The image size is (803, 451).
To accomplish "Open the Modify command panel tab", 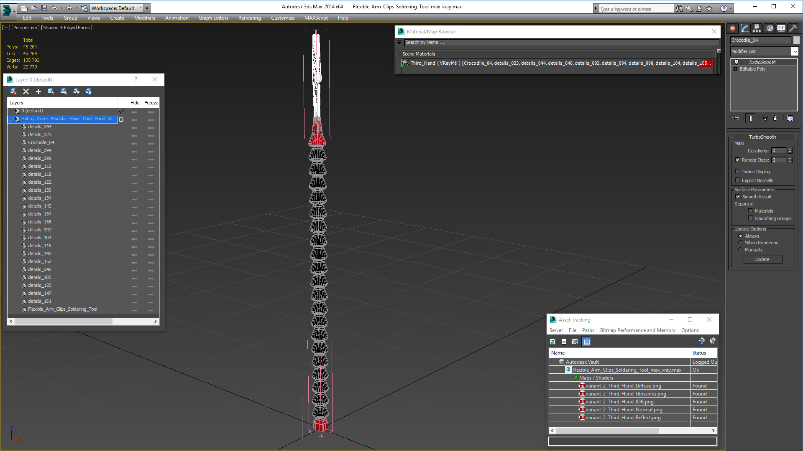I will tap(745, 28).
